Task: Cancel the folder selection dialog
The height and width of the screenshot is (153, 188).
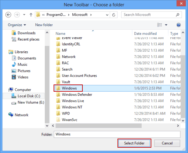Action: tap(167, 143)
